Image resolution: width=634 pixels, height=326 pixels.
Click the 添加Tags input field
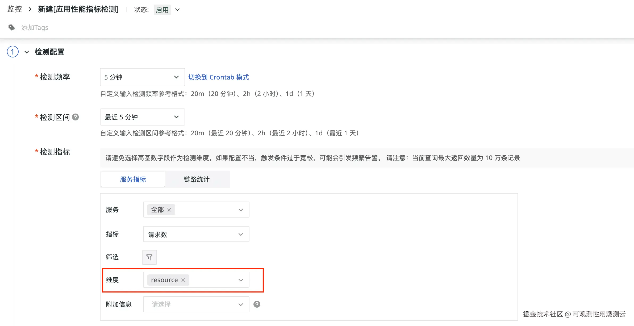[x=35, y=27]
